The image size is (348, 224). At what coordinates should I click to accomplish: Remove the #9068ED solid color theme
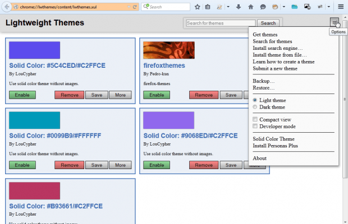tap(204, 165)
